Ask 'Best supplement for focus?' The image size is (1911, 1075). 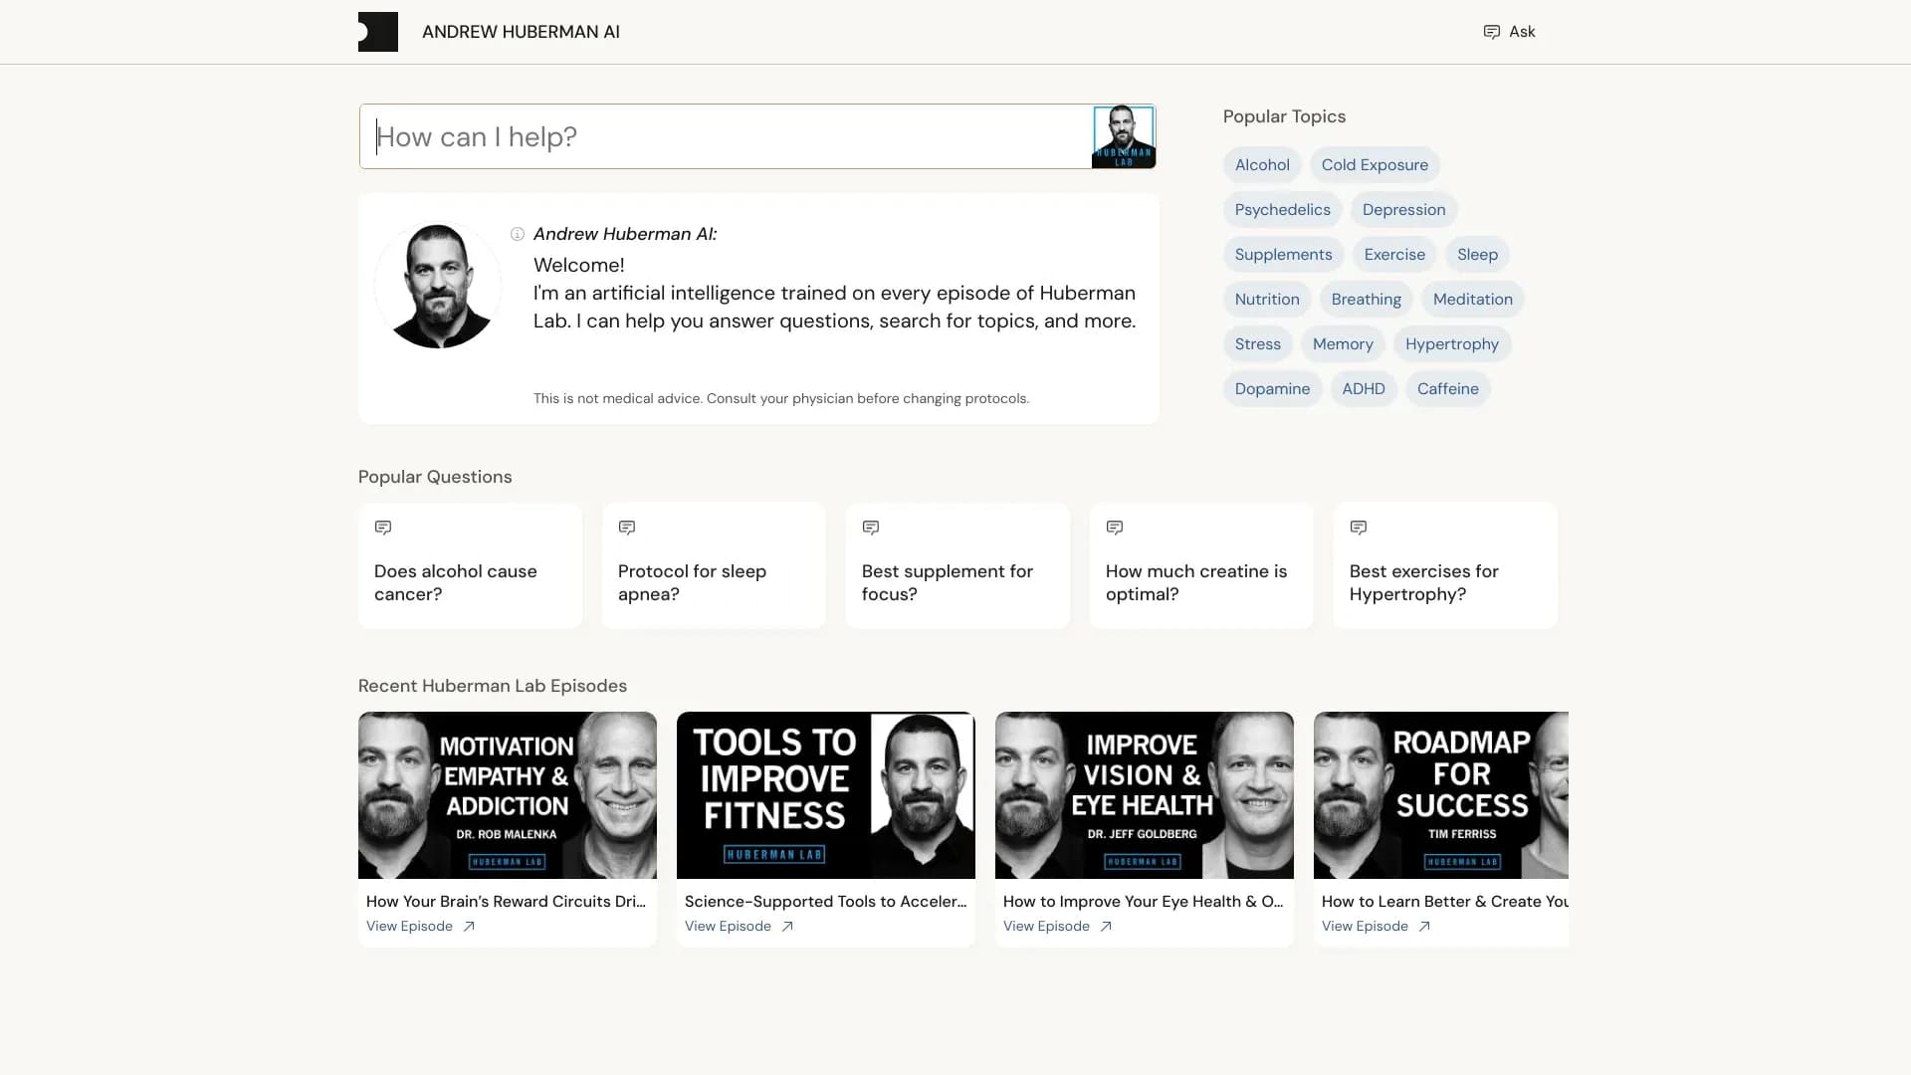tap(957, 565)
